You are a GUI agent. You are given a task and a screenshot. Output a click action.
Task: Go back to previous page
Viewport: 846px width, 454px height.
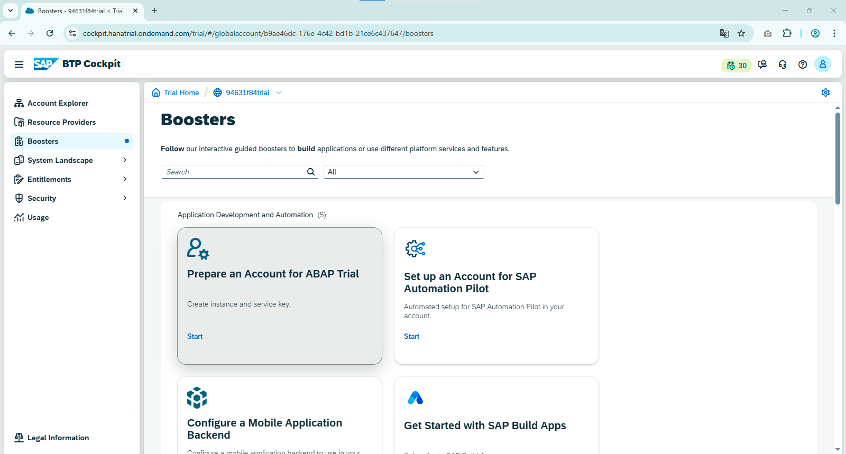coord(12,33)
